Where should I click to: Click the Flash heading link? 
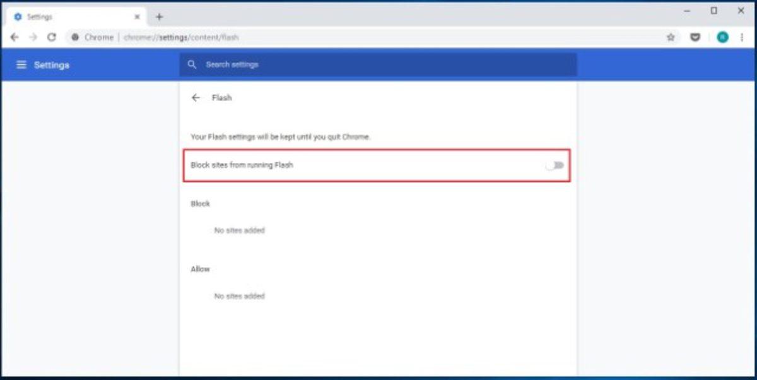pos(221,98)
